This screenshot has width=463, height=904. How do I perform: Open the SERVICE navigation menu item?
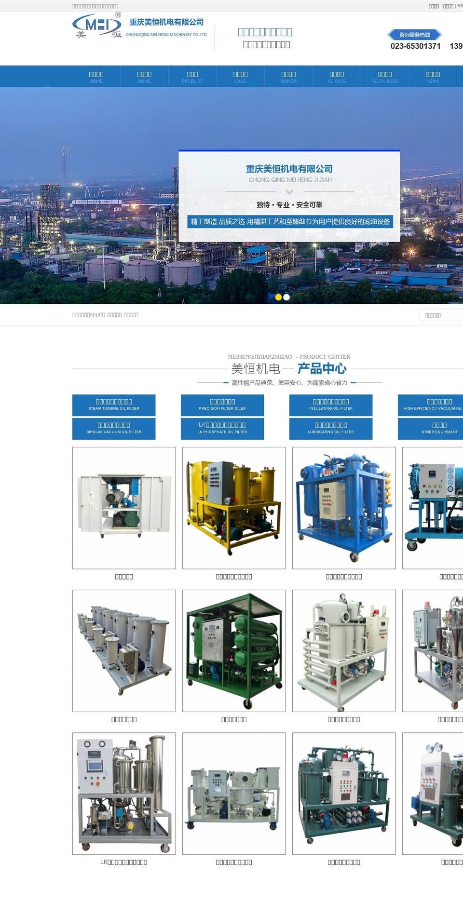pyautogui.click(x=337, y=77)
